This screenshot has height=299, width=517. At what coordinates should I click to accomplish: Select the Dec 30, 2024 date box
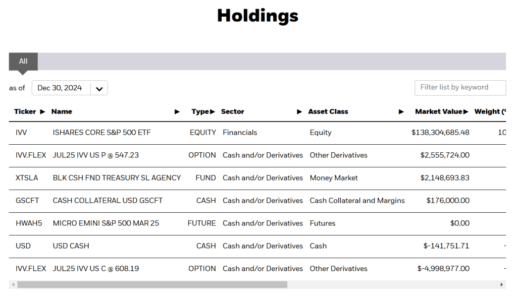[x=60, y=88]
